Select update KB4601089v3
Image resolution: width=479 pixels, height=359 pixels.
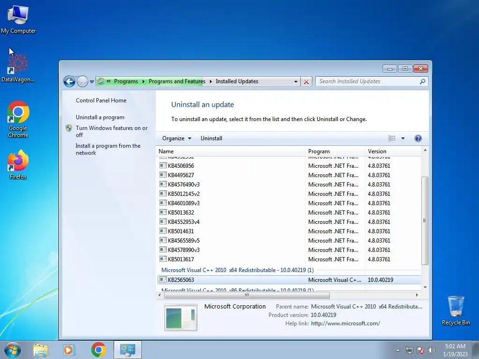pyautogui.click(x=289, y=203)
